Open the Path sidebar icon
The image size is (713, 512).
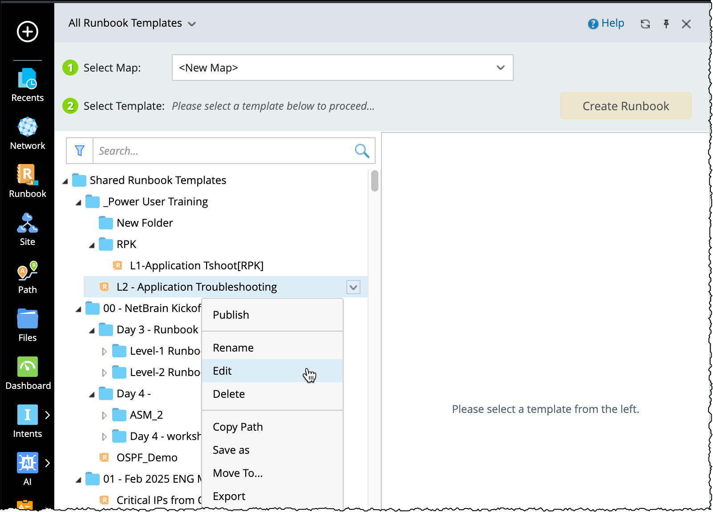click(x=27, y=276)
